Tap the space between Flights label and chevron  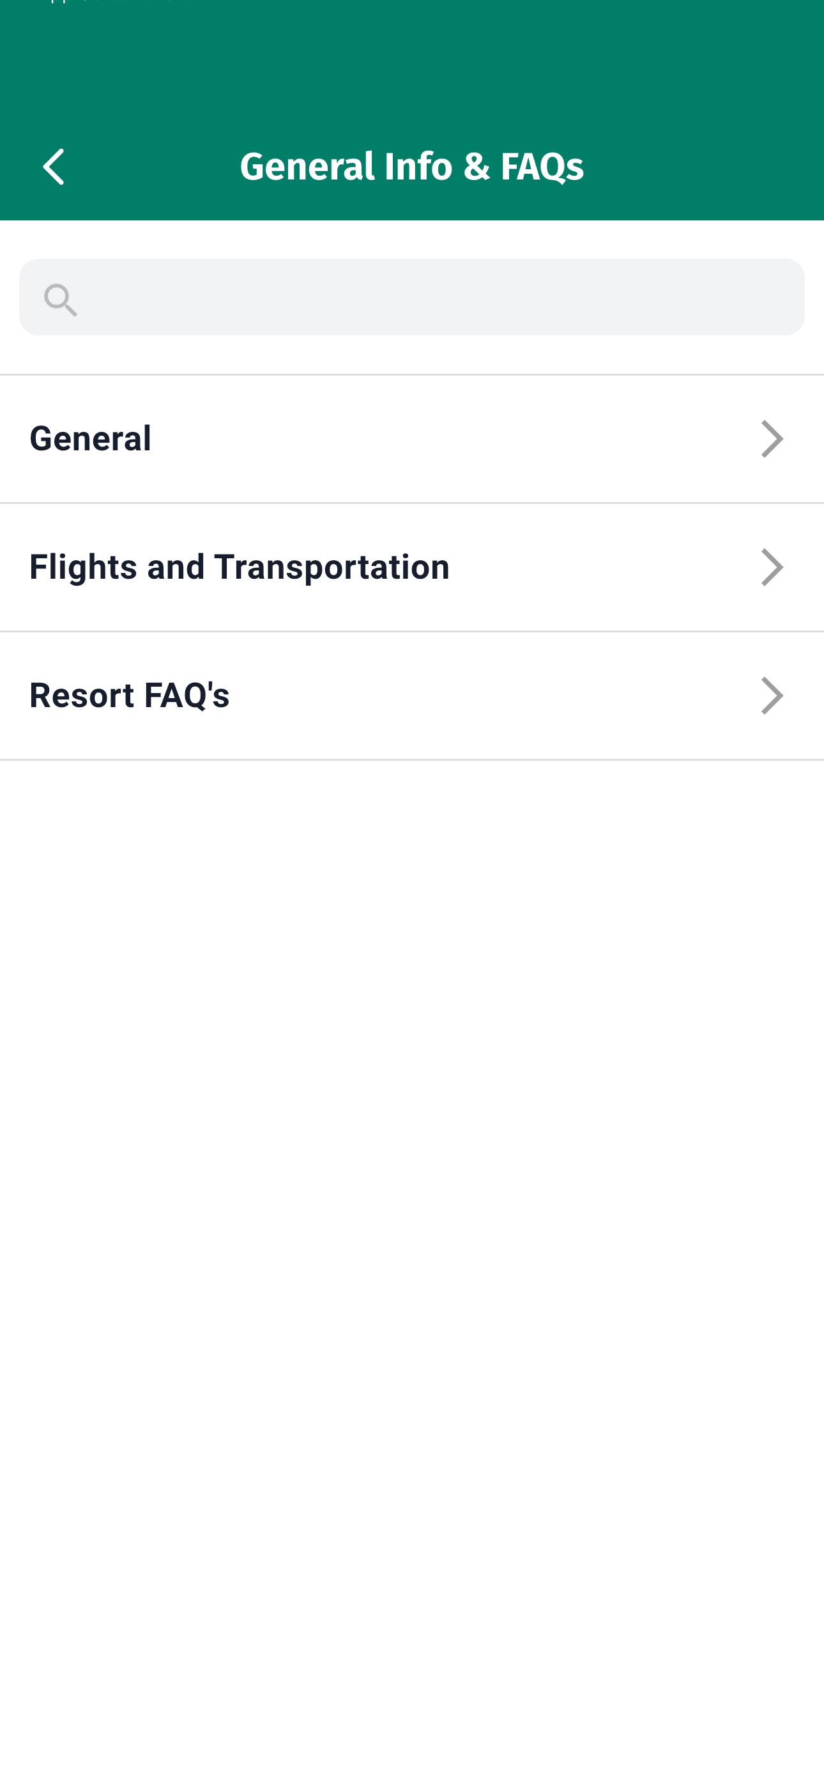[604, 567]
